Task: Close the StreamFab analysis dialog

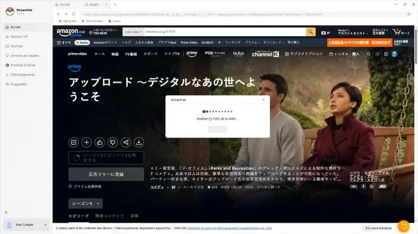Action: [263, 99]
